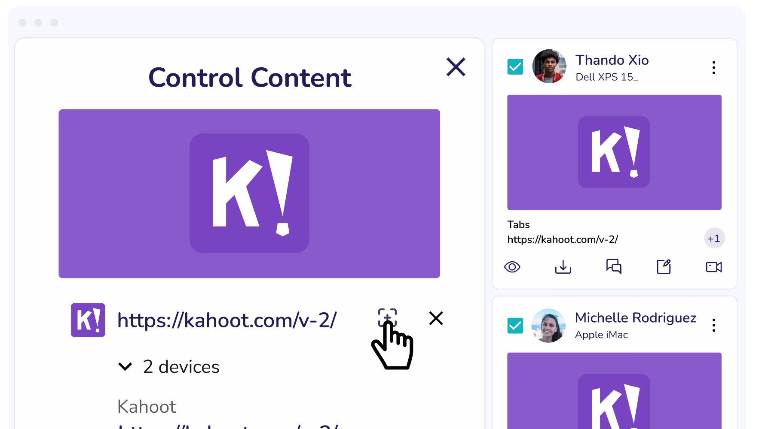Click the +1 tabs badge
The width and height of the screenshot is (759, 429).
pyautogui.click(x=714, y=238)
